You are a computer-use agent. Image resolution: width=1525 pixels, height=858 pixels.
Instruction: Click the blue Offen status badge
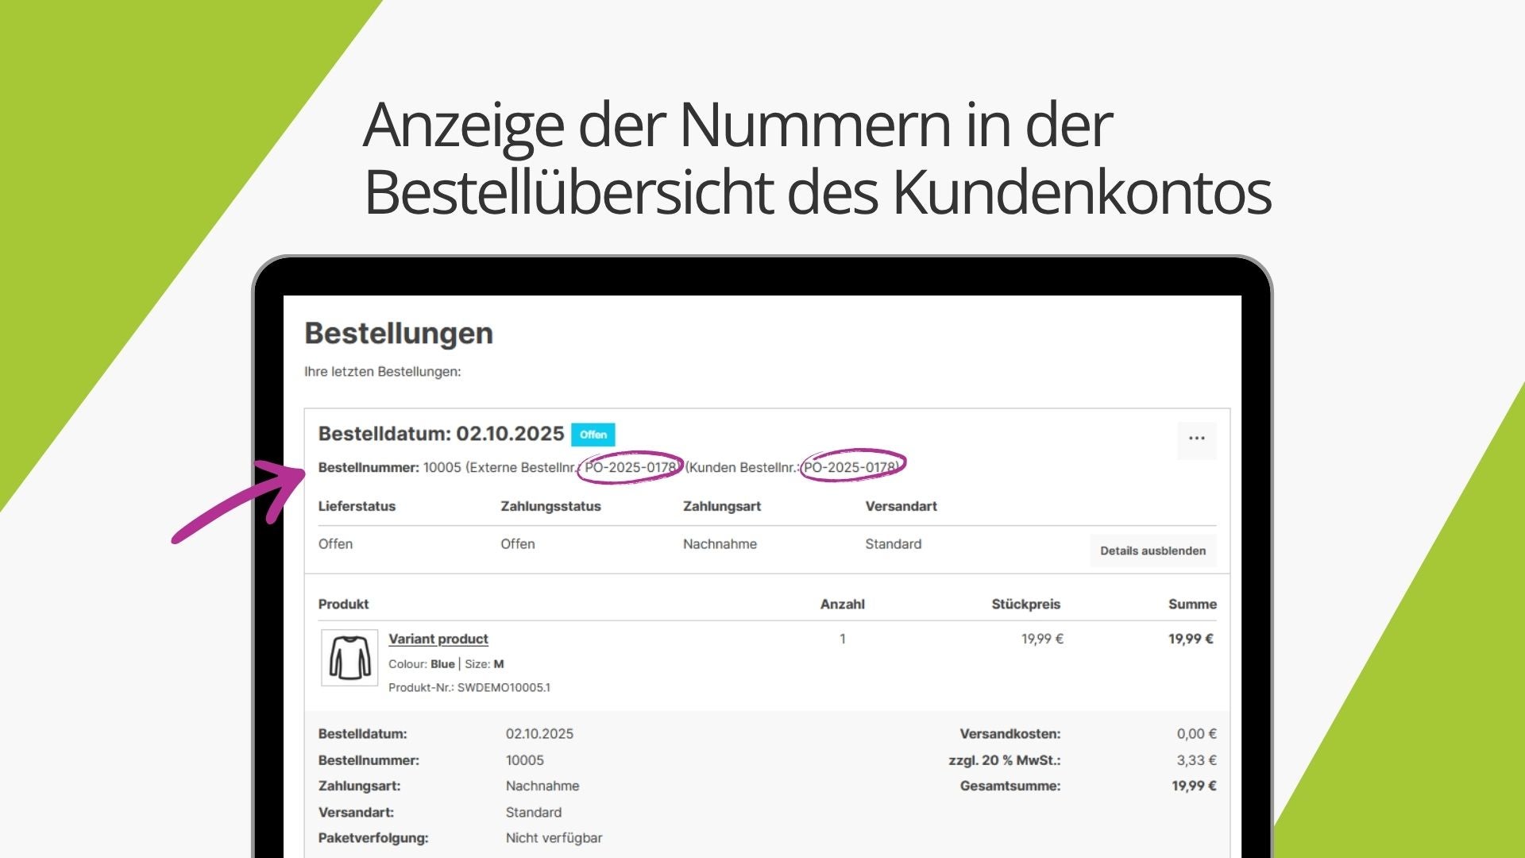click(593, 435)
